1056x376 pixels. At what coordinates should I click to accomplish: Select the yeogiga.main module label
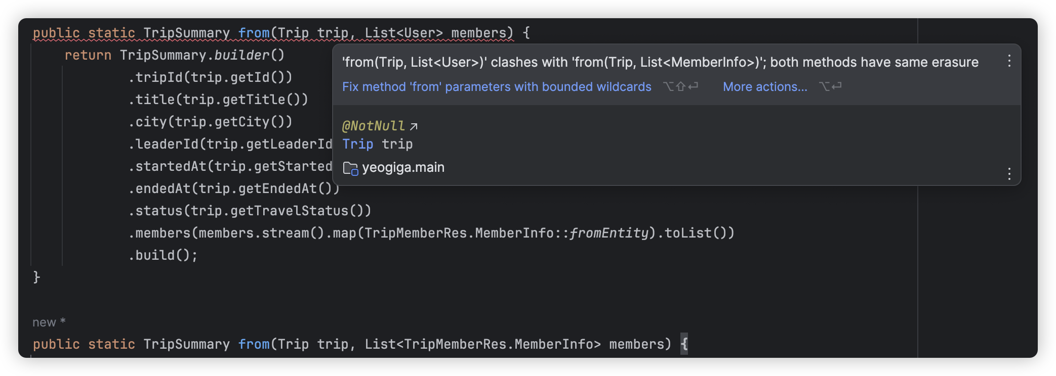(x=403, y=167)
